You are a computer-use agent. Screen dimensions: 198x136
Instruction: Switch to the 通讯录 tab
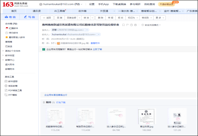pos(37,11)
